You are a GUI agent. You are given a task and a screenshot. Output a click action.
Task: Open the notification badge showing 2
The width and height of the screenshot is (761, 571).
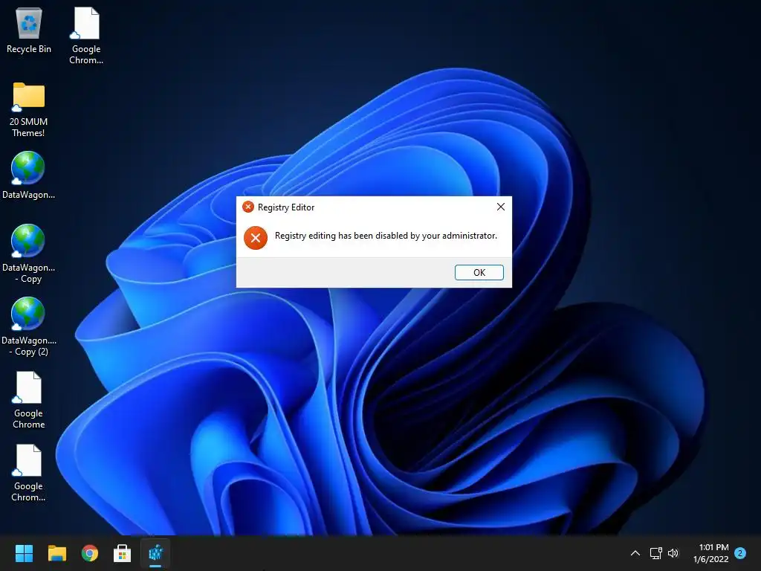(740, 553)
